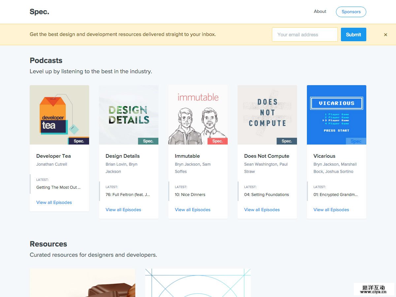Click the Resources section heading
396x297 pixels.
coord(48,244)
